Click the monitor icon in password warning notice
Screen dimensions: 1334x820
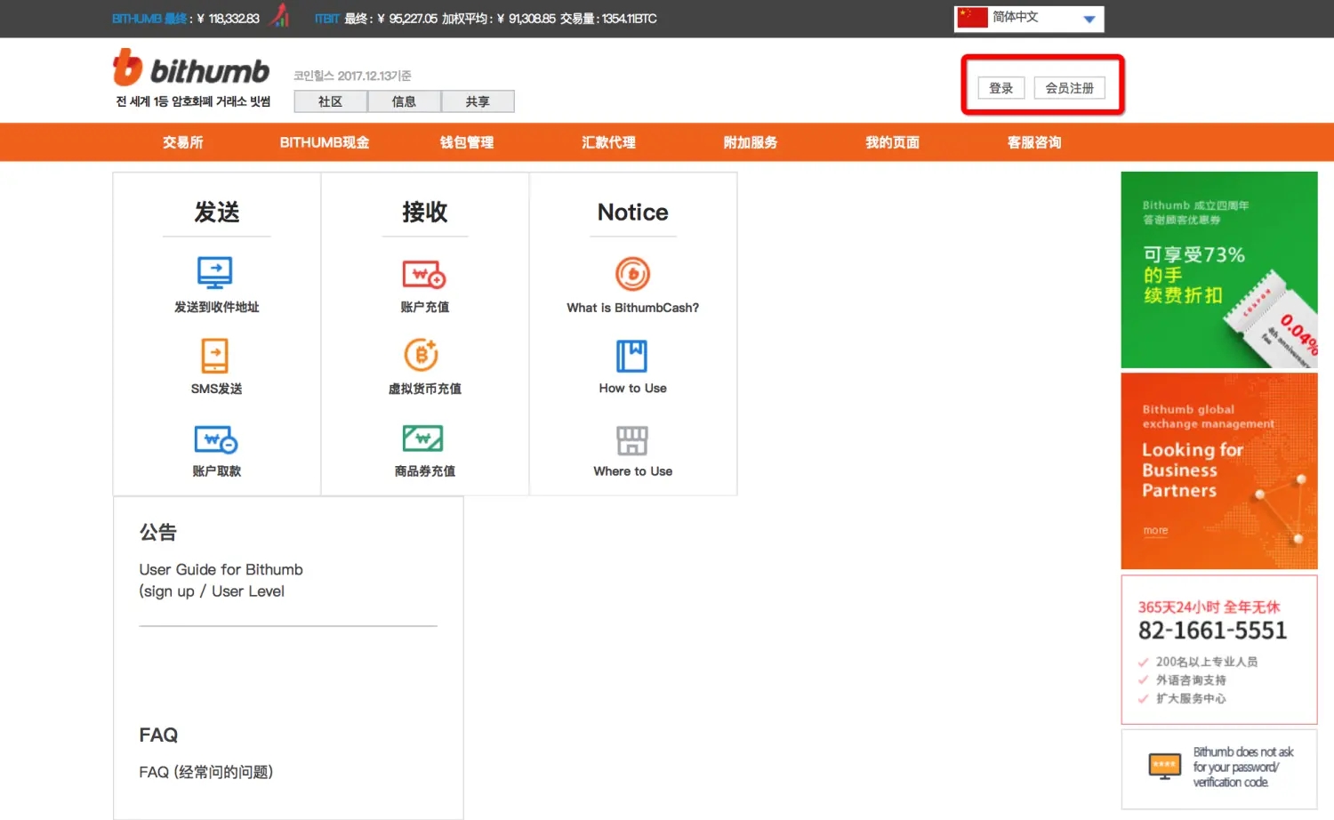(x=1164, y=766)
